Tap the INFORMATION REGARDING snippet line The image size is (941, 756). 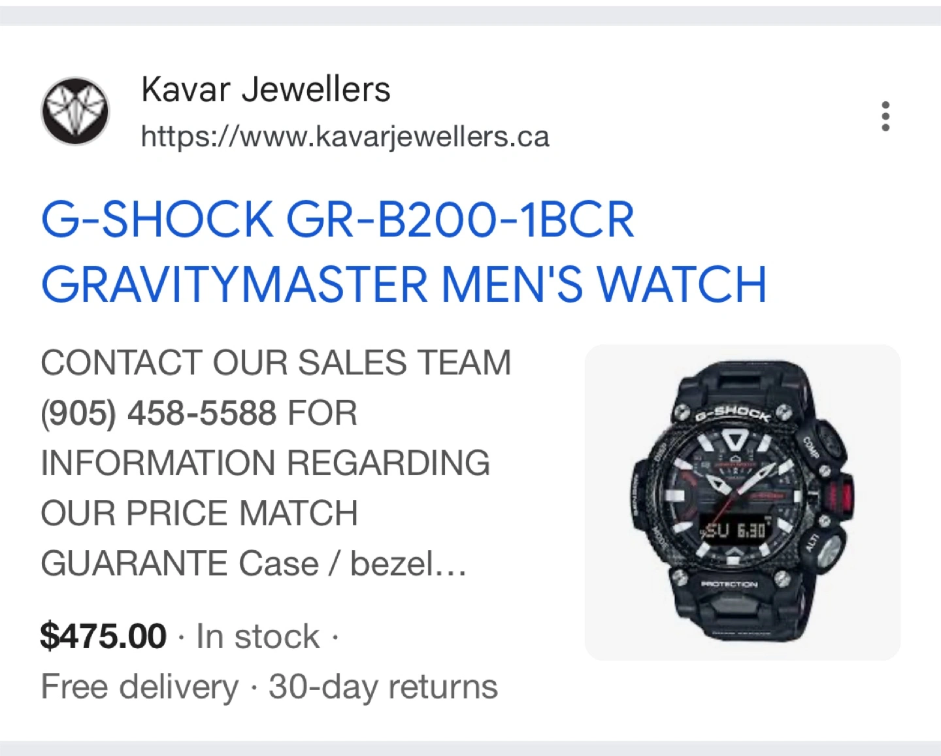pos(265,463)
